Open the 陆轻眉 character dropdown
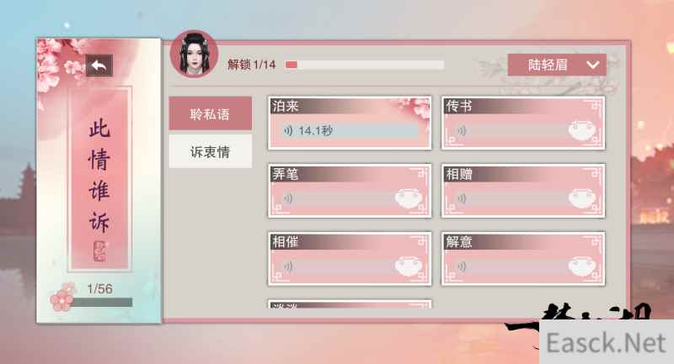 pos(557,66)
